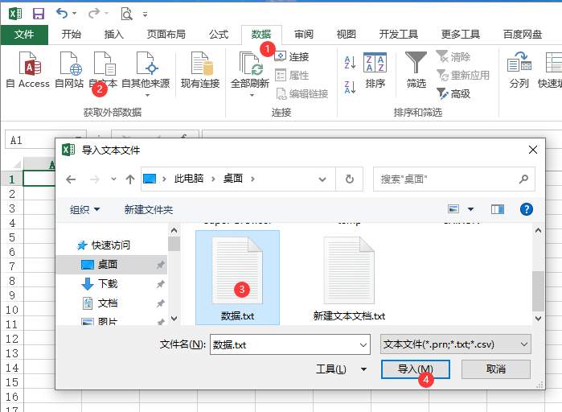Open the 开发工具 ribbon tab
Viewport: 562px width, 412px height.
pyautogui.click(x=399, y=35)
